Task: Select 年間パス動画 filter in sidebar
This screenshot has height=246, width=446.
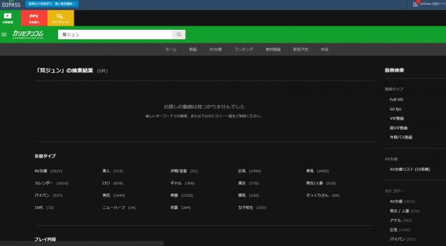Action: [x=401, y=137]
